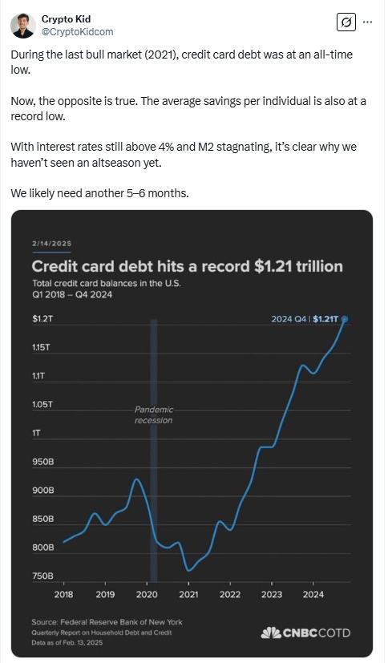Click the 2/14/2025 date on chart
This screenshot has height=663, width=388.
pyautogui.click(x=51, y=244)
